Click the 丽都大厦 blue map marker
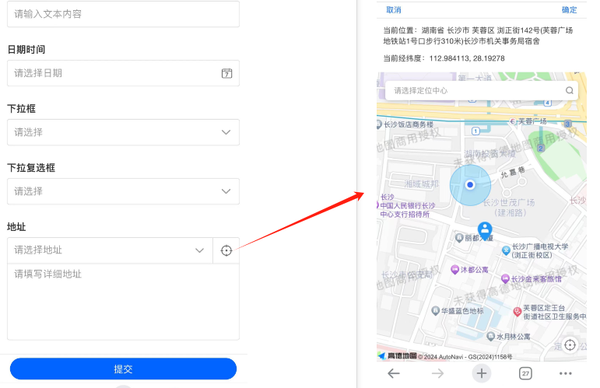This screenshot has width=600, height=388. (x=485, y=229)
